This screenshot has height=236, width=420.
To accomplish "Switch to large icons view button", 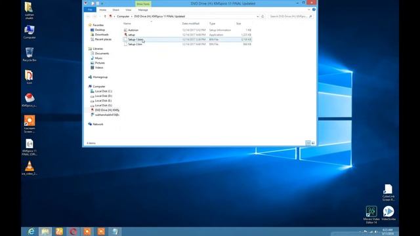I will point(313,143).
